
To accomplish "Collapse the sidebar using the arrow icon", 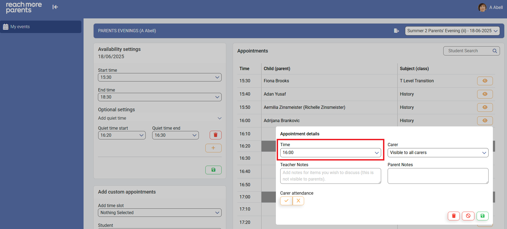I will [x=55, y=7].
